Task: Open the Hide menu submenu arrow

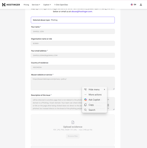Action: [104, 89]
